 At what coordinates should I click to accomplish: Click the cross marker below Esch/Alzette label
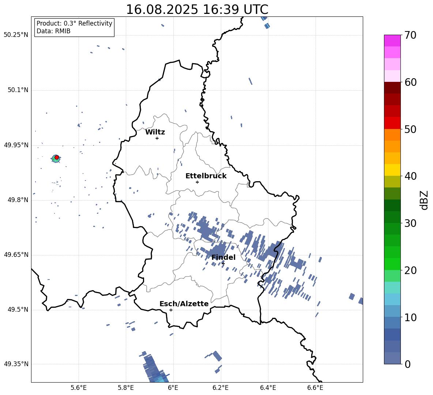(x=171, y=310)
